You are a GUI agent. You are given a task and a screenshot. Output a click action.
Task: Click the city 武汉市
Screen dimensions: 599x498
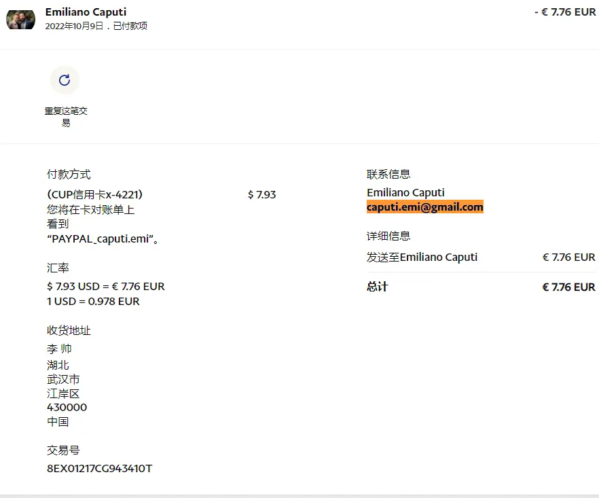(x=63, y=379)
